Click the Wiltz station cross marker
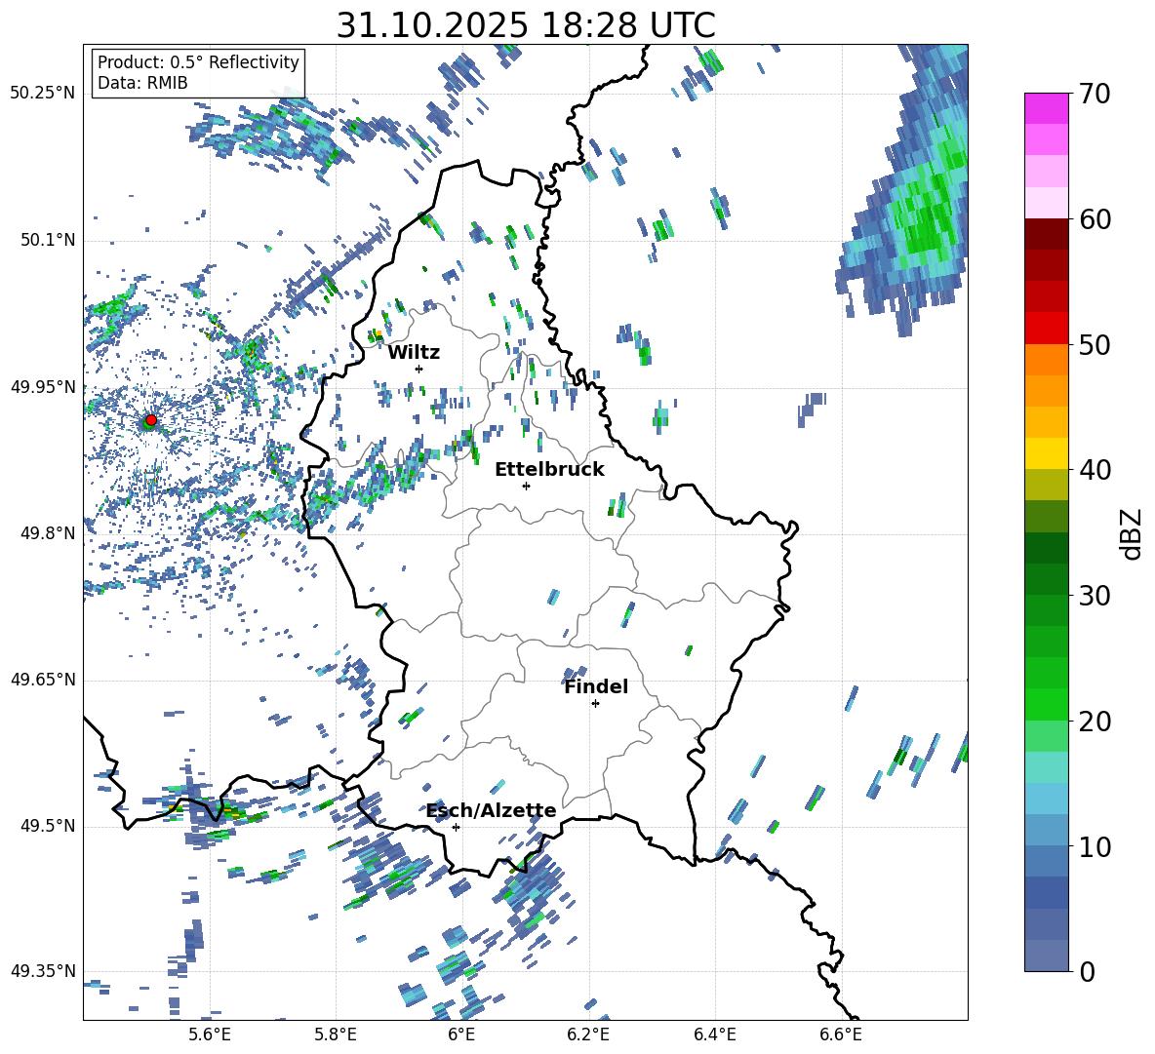 [419, 369]
